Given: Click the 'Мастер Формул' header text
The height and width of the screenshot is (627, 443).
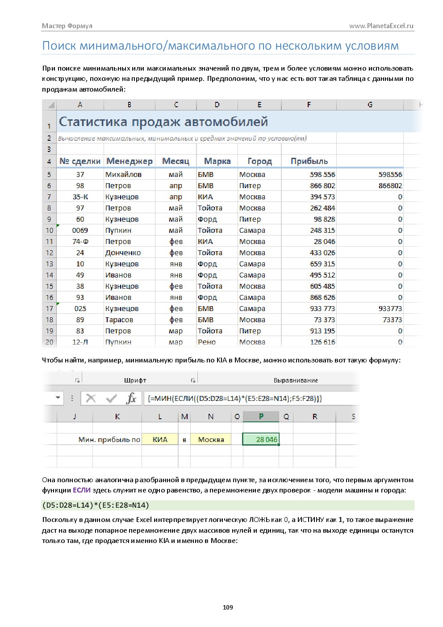Looking at the screenshot, I should point(67,26).
